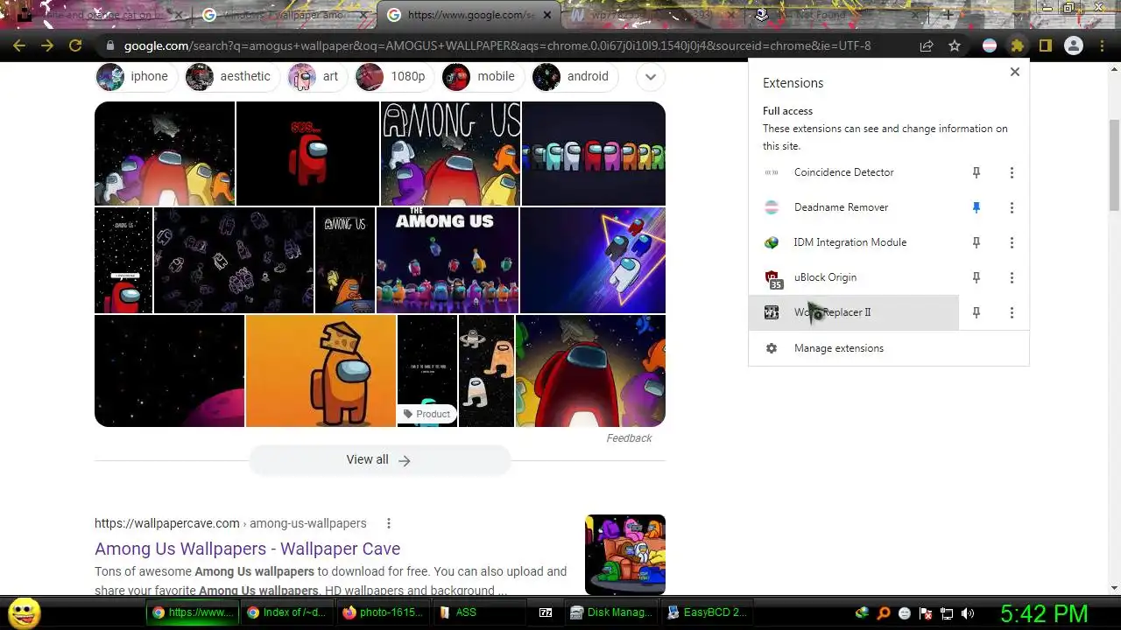Switch to EasyBCD taskbar item
Viewport: 1121px width, 630px height.
coord(707,612)
